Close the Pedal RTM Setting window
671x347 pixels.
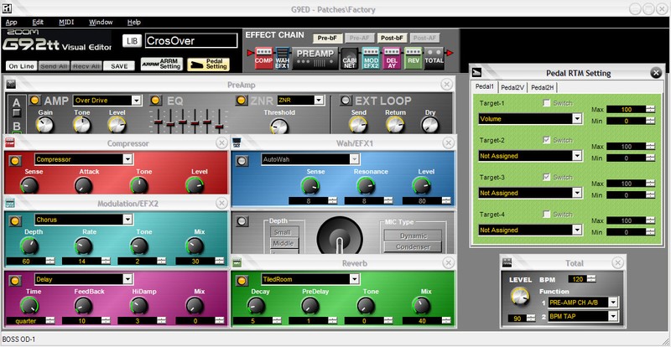coord(656,73)
